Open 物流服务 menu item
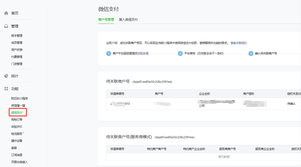Screen dimensions: 301x167 [17, 134]
